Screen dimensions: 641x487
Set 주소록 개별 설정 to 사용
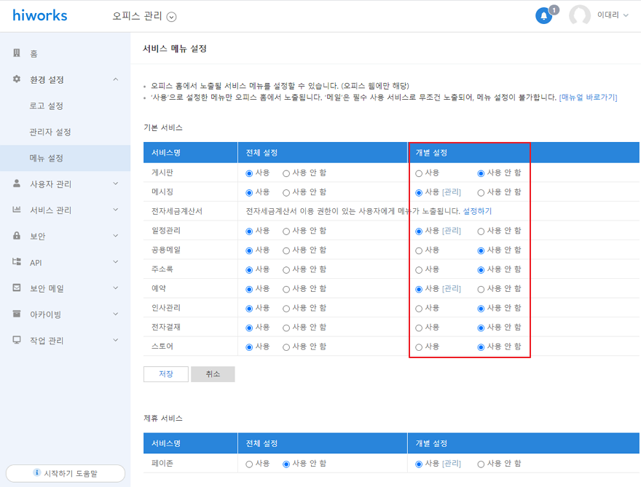(x=419, y=269)
